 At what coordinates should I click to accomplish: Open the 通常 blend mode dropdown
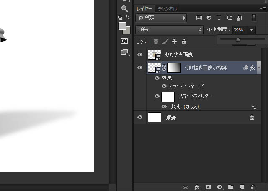169,30
